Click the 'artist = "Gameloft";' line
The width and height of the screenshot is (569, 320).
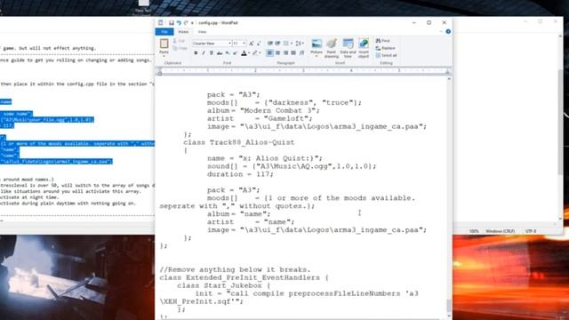coord(260,118)
